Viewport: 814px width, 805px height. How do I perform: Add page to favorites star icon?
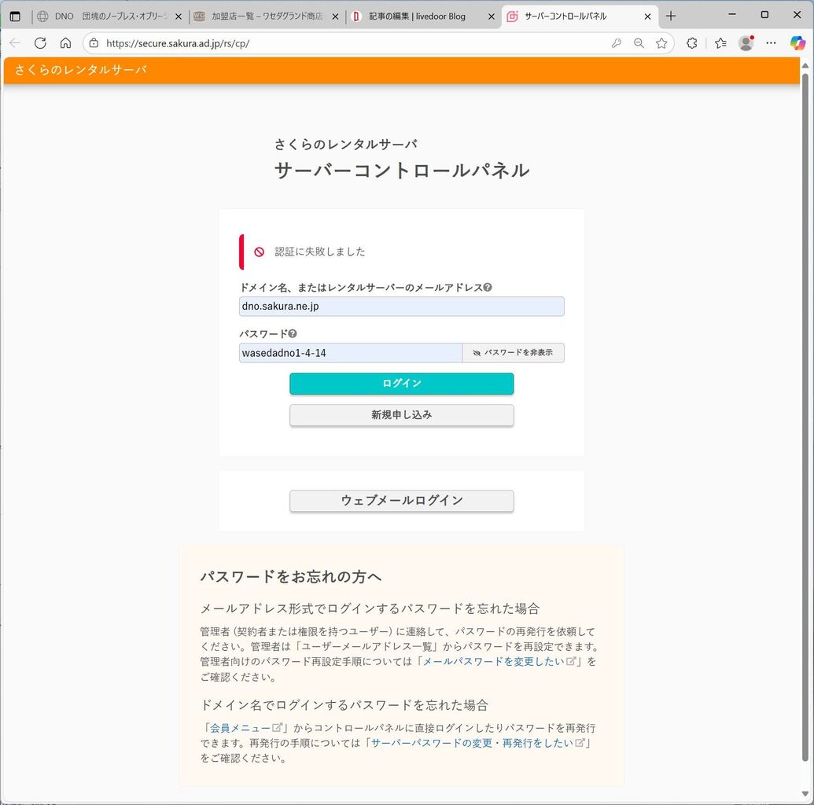pos(661,43)
